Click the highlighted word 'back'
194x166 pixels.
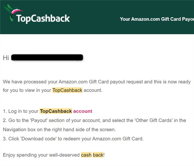(x=98, y=155)
